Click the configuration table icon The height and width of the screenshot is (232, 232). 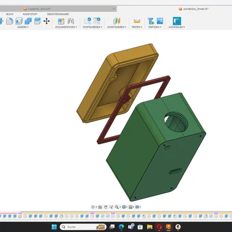tap(97, 21)
